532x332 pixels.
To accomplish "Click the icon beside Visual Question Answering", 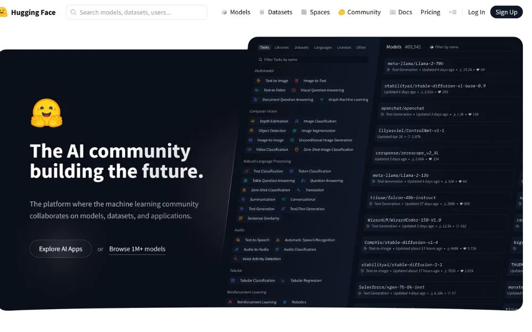I will (294, 90).
